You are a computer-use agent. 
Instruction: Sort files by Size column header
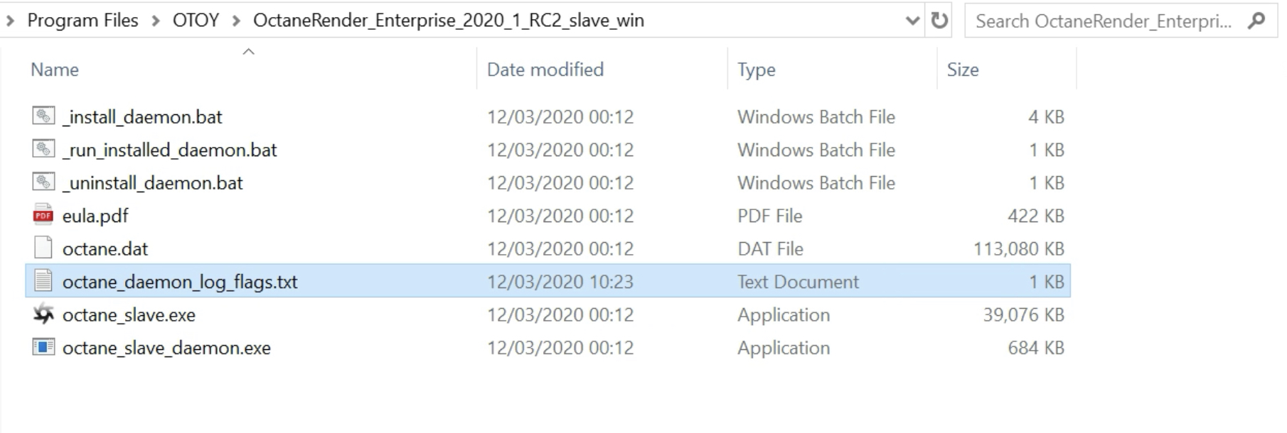[x=963, y=70]
